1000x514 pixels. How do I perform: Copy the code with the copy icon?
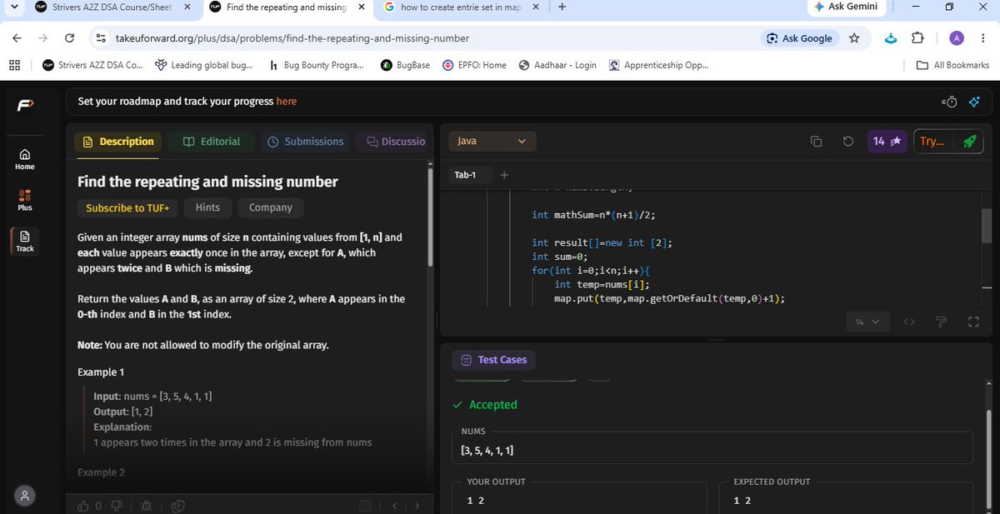pyautogui.click(x=816, y=142)
